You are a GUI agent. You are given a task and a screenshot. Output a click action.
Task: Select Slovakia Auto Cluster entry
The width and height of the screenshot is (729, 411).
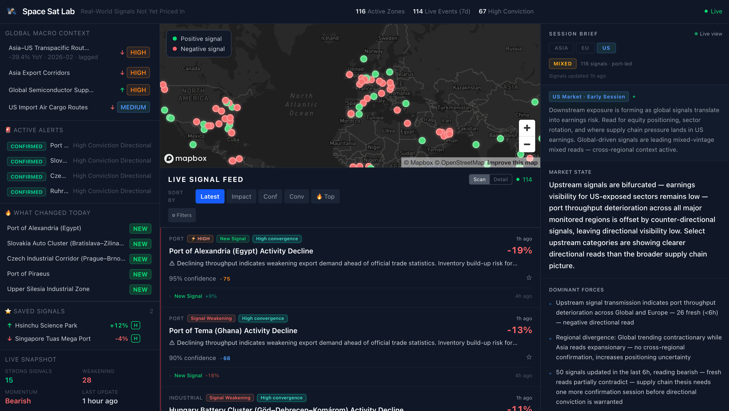click(x=79, y=243)
